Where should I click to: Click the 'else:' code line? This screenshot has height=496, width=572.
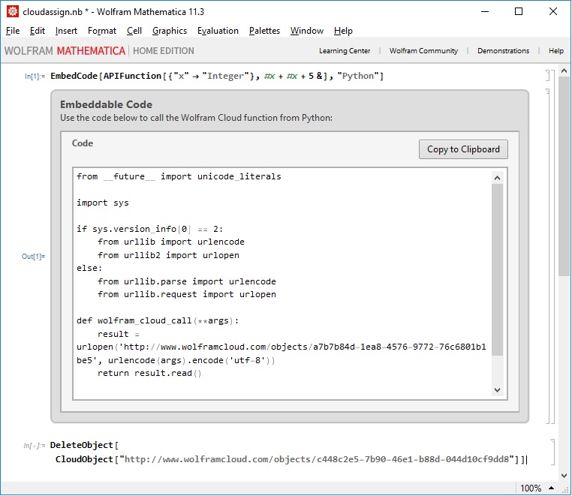click(89, 268)
